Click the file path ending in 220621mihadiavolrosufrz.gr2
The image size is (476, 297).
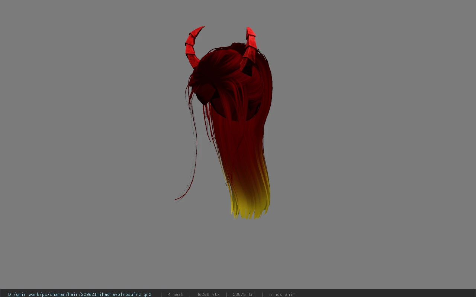click(80, 294)
